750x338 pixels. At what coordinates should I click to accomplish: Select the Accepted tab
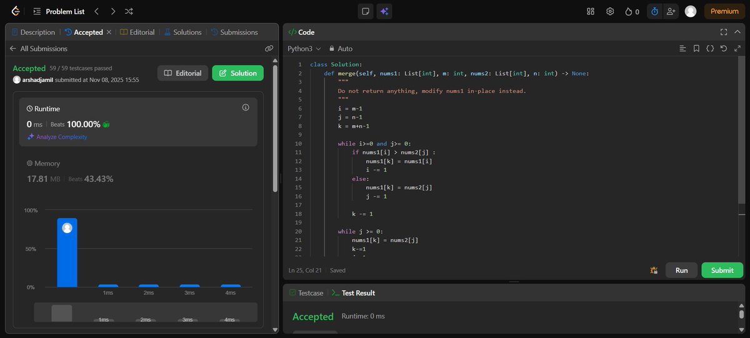pos(84,32)
